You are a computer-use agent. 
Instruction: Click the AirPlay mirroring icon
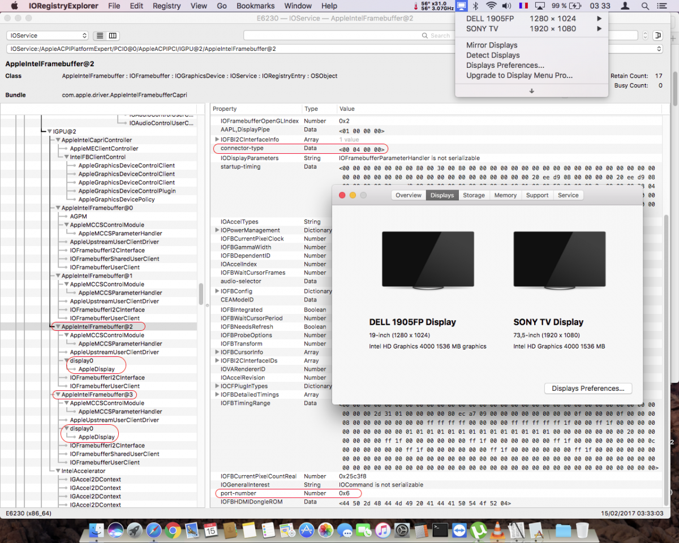pos(539,6)
